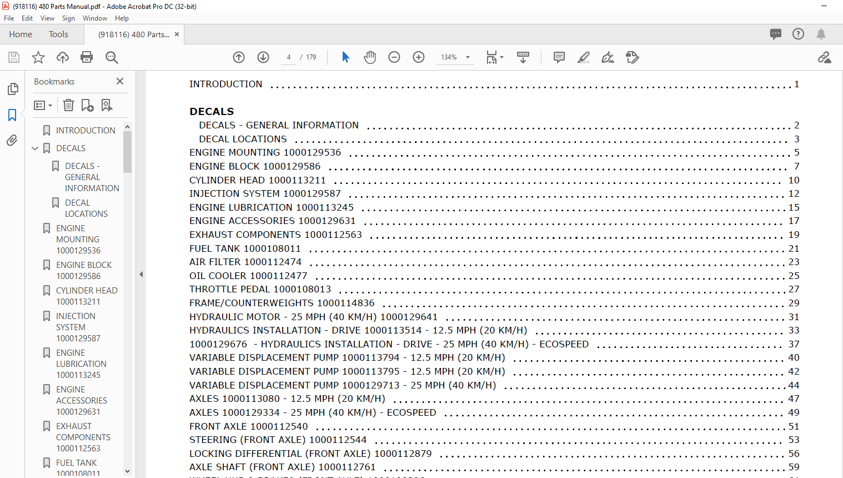
Task: Toggle read mode scrolling icon
Action: pos(523,57)
